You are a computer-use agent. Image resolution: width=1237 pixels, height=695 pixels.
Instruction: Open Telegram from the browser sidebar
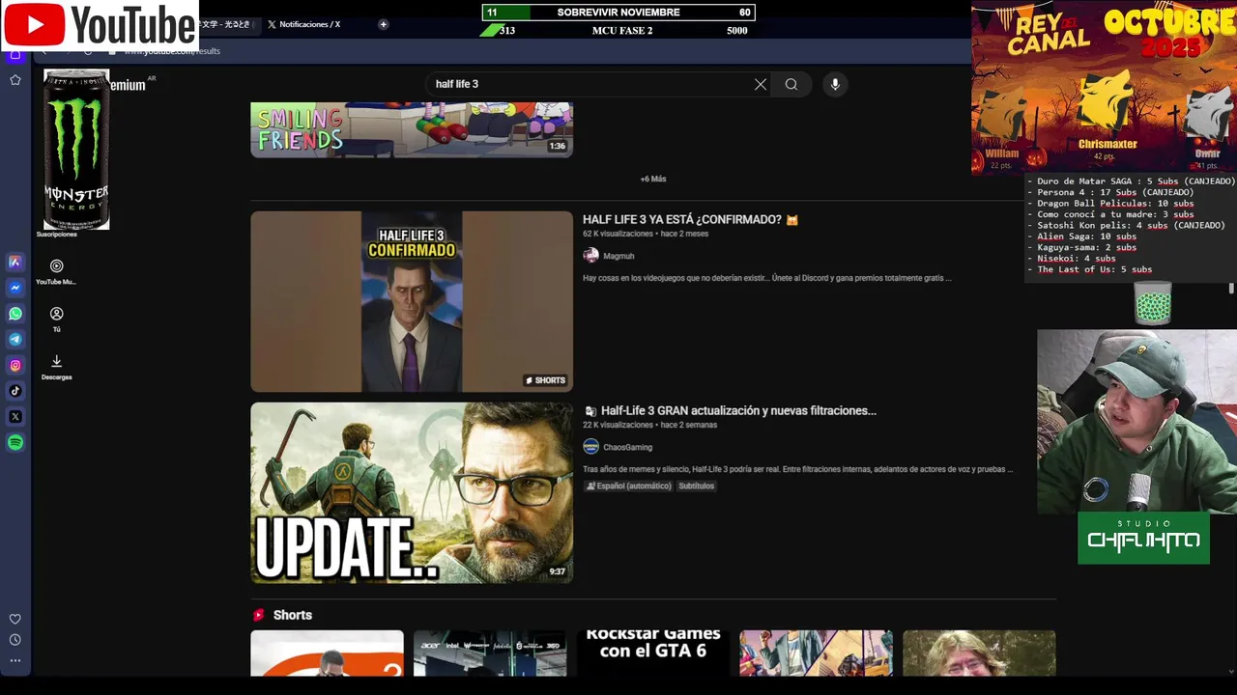[x=15, y=340]
